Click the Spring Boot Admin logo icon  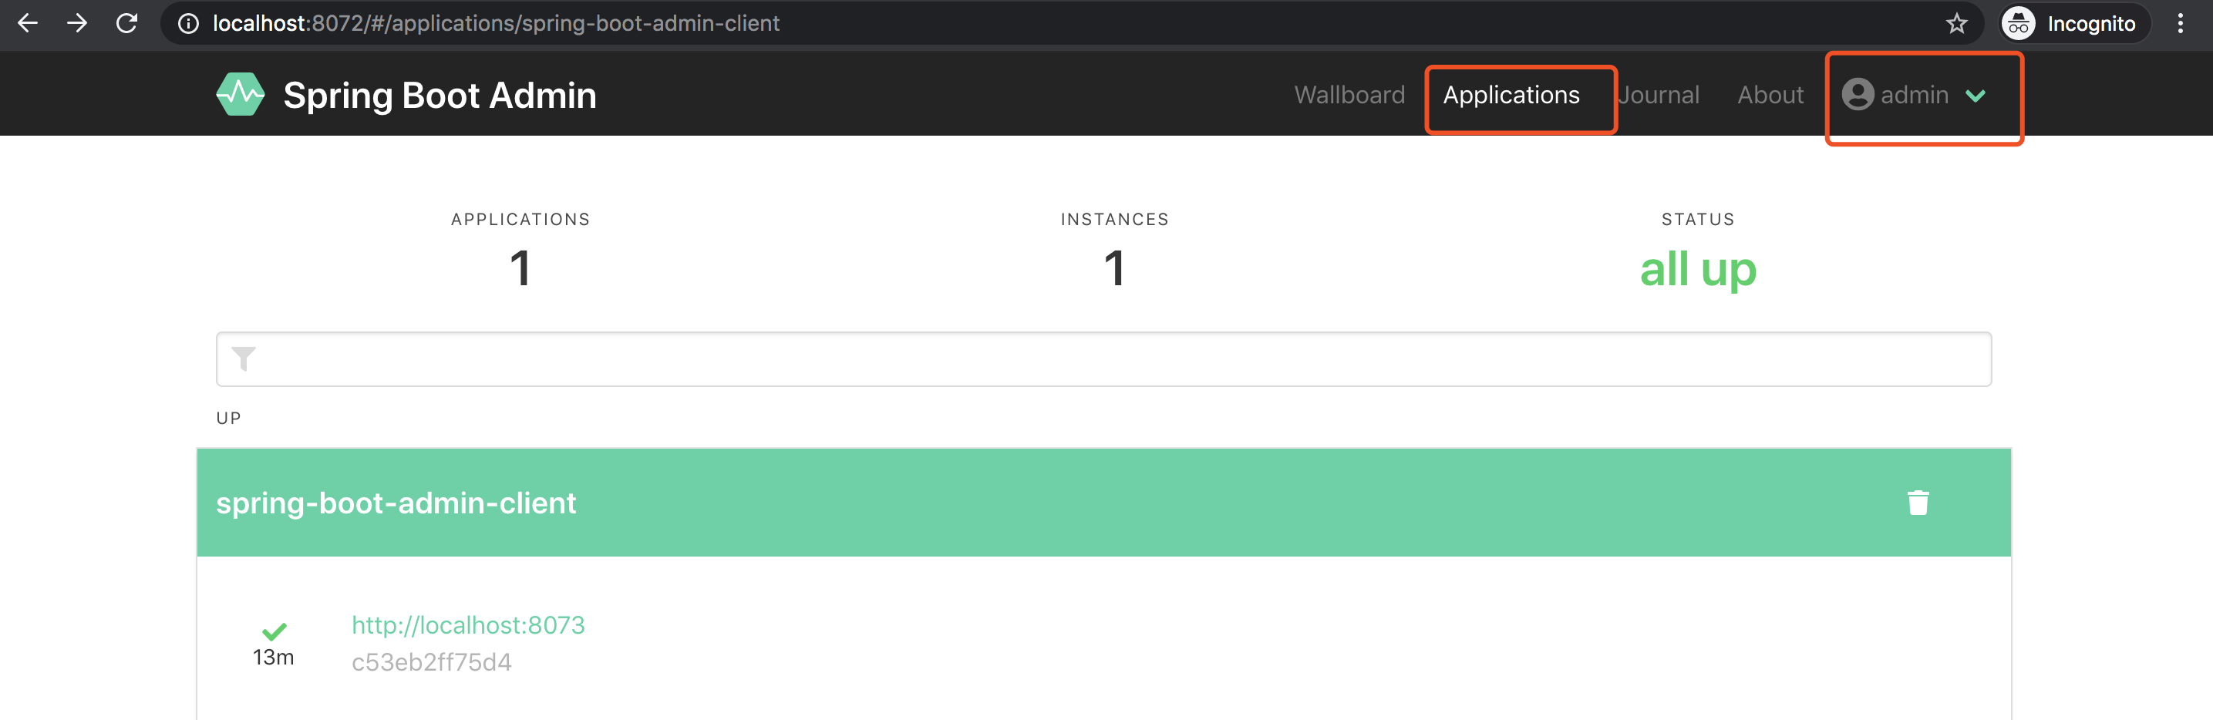(241, 95)
